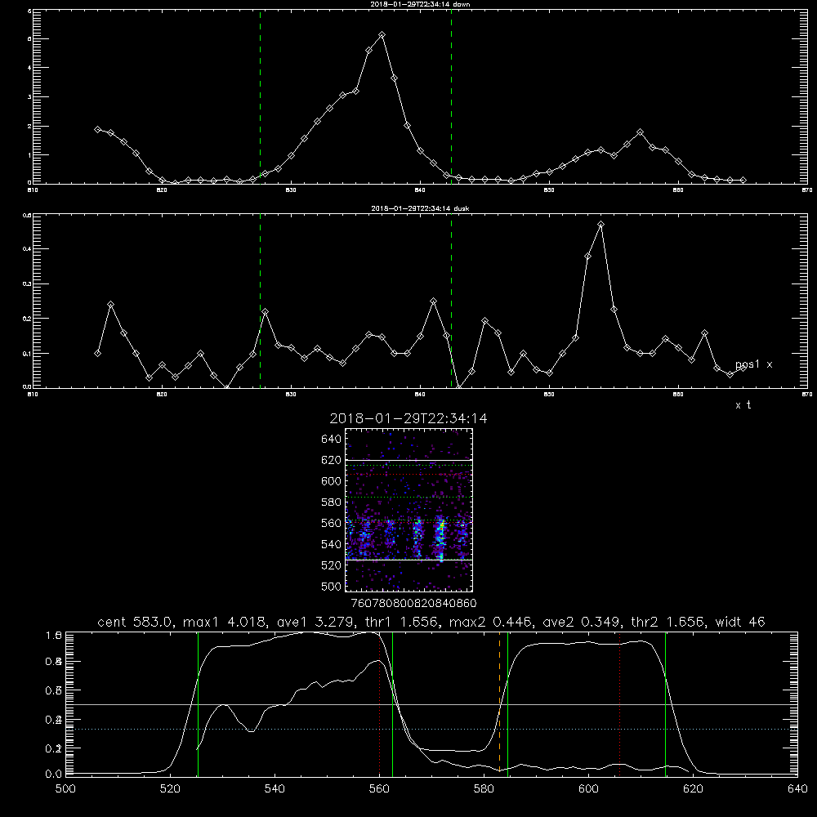Screen dimensions: 817x817
Task: Click the '640' y-axis label beside spectrogram
Action: pyautogui.click(x=332, y=440)
